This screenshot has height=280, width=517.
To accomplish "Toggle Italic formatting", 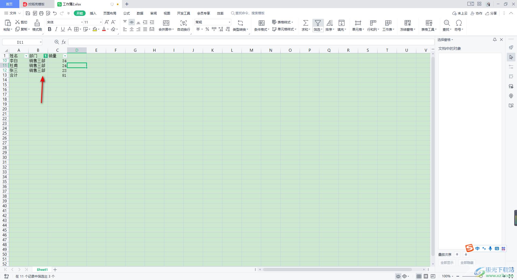I will click(x=56, y=29).
